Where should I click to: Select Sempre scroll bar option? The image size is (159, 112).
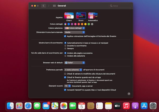click(65, 49)
